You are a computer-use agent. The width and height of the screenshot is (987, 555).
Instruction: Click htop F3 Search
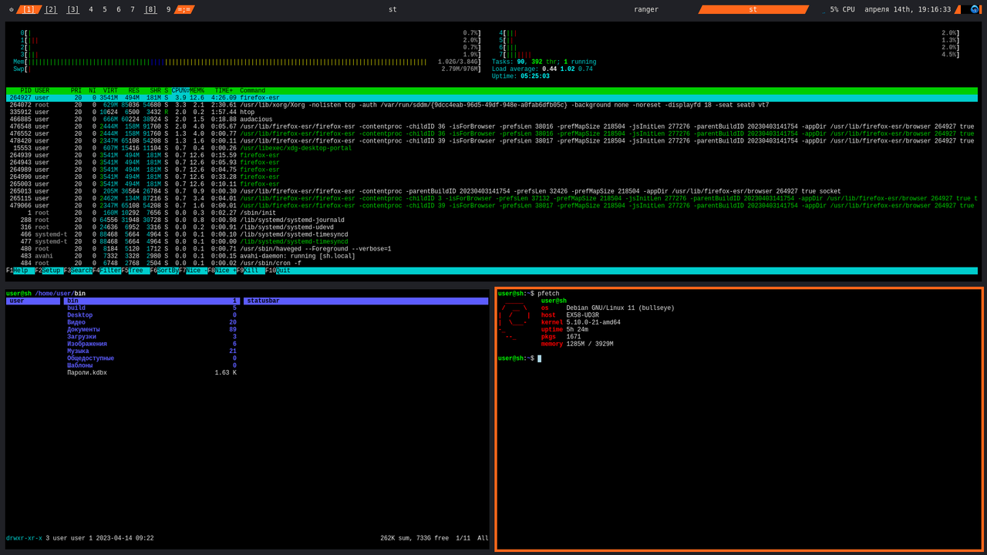click(79, 271)
